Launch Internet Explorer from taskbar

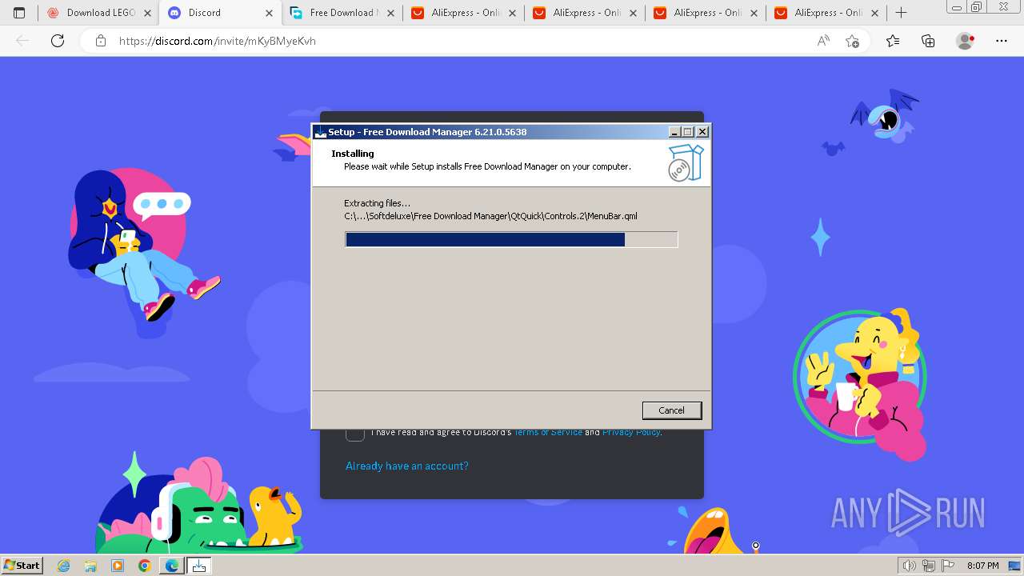click(64, 566)
